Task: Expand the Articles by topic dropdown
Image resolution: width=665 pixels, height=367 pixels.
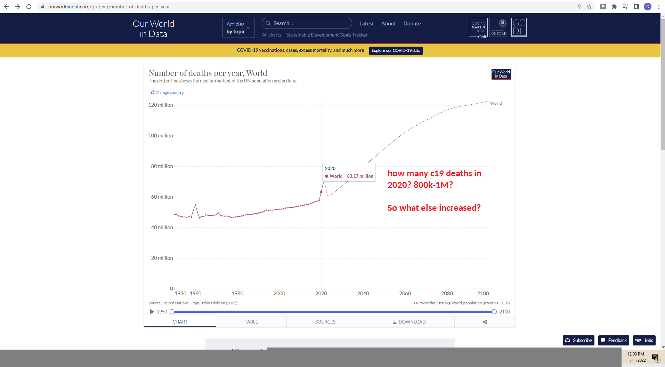Action: pyautogui.click(x=238, y=28)
